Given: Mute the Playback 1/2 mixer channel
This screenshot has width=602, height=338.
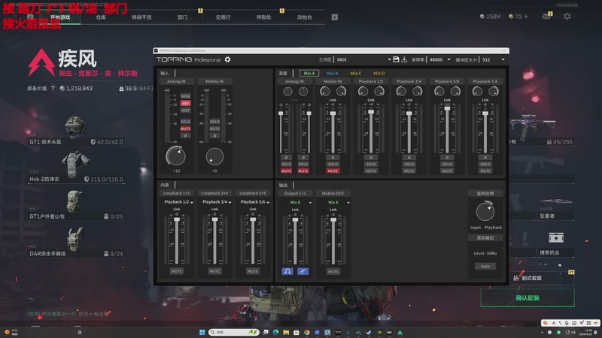Looking at the screenshot, I should point(371,171).
